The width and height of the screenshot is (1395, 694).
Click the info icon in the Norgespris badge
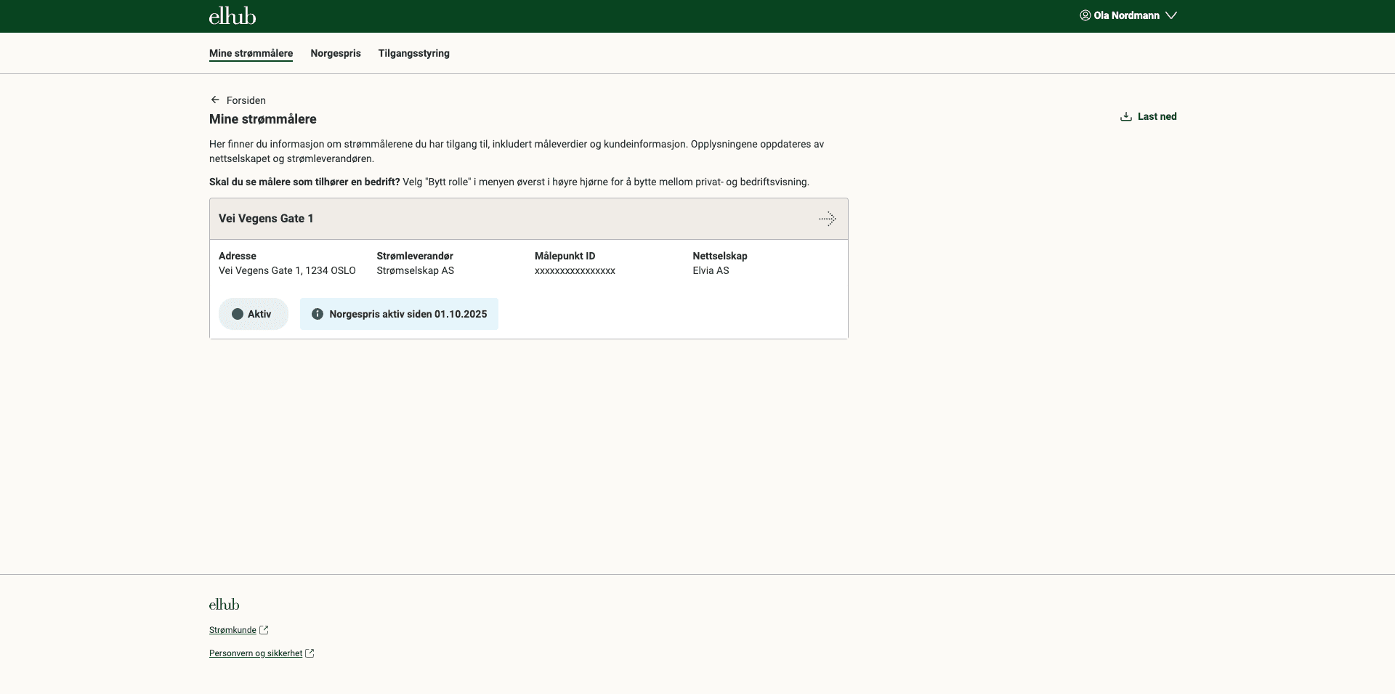[x=318, y=314]
